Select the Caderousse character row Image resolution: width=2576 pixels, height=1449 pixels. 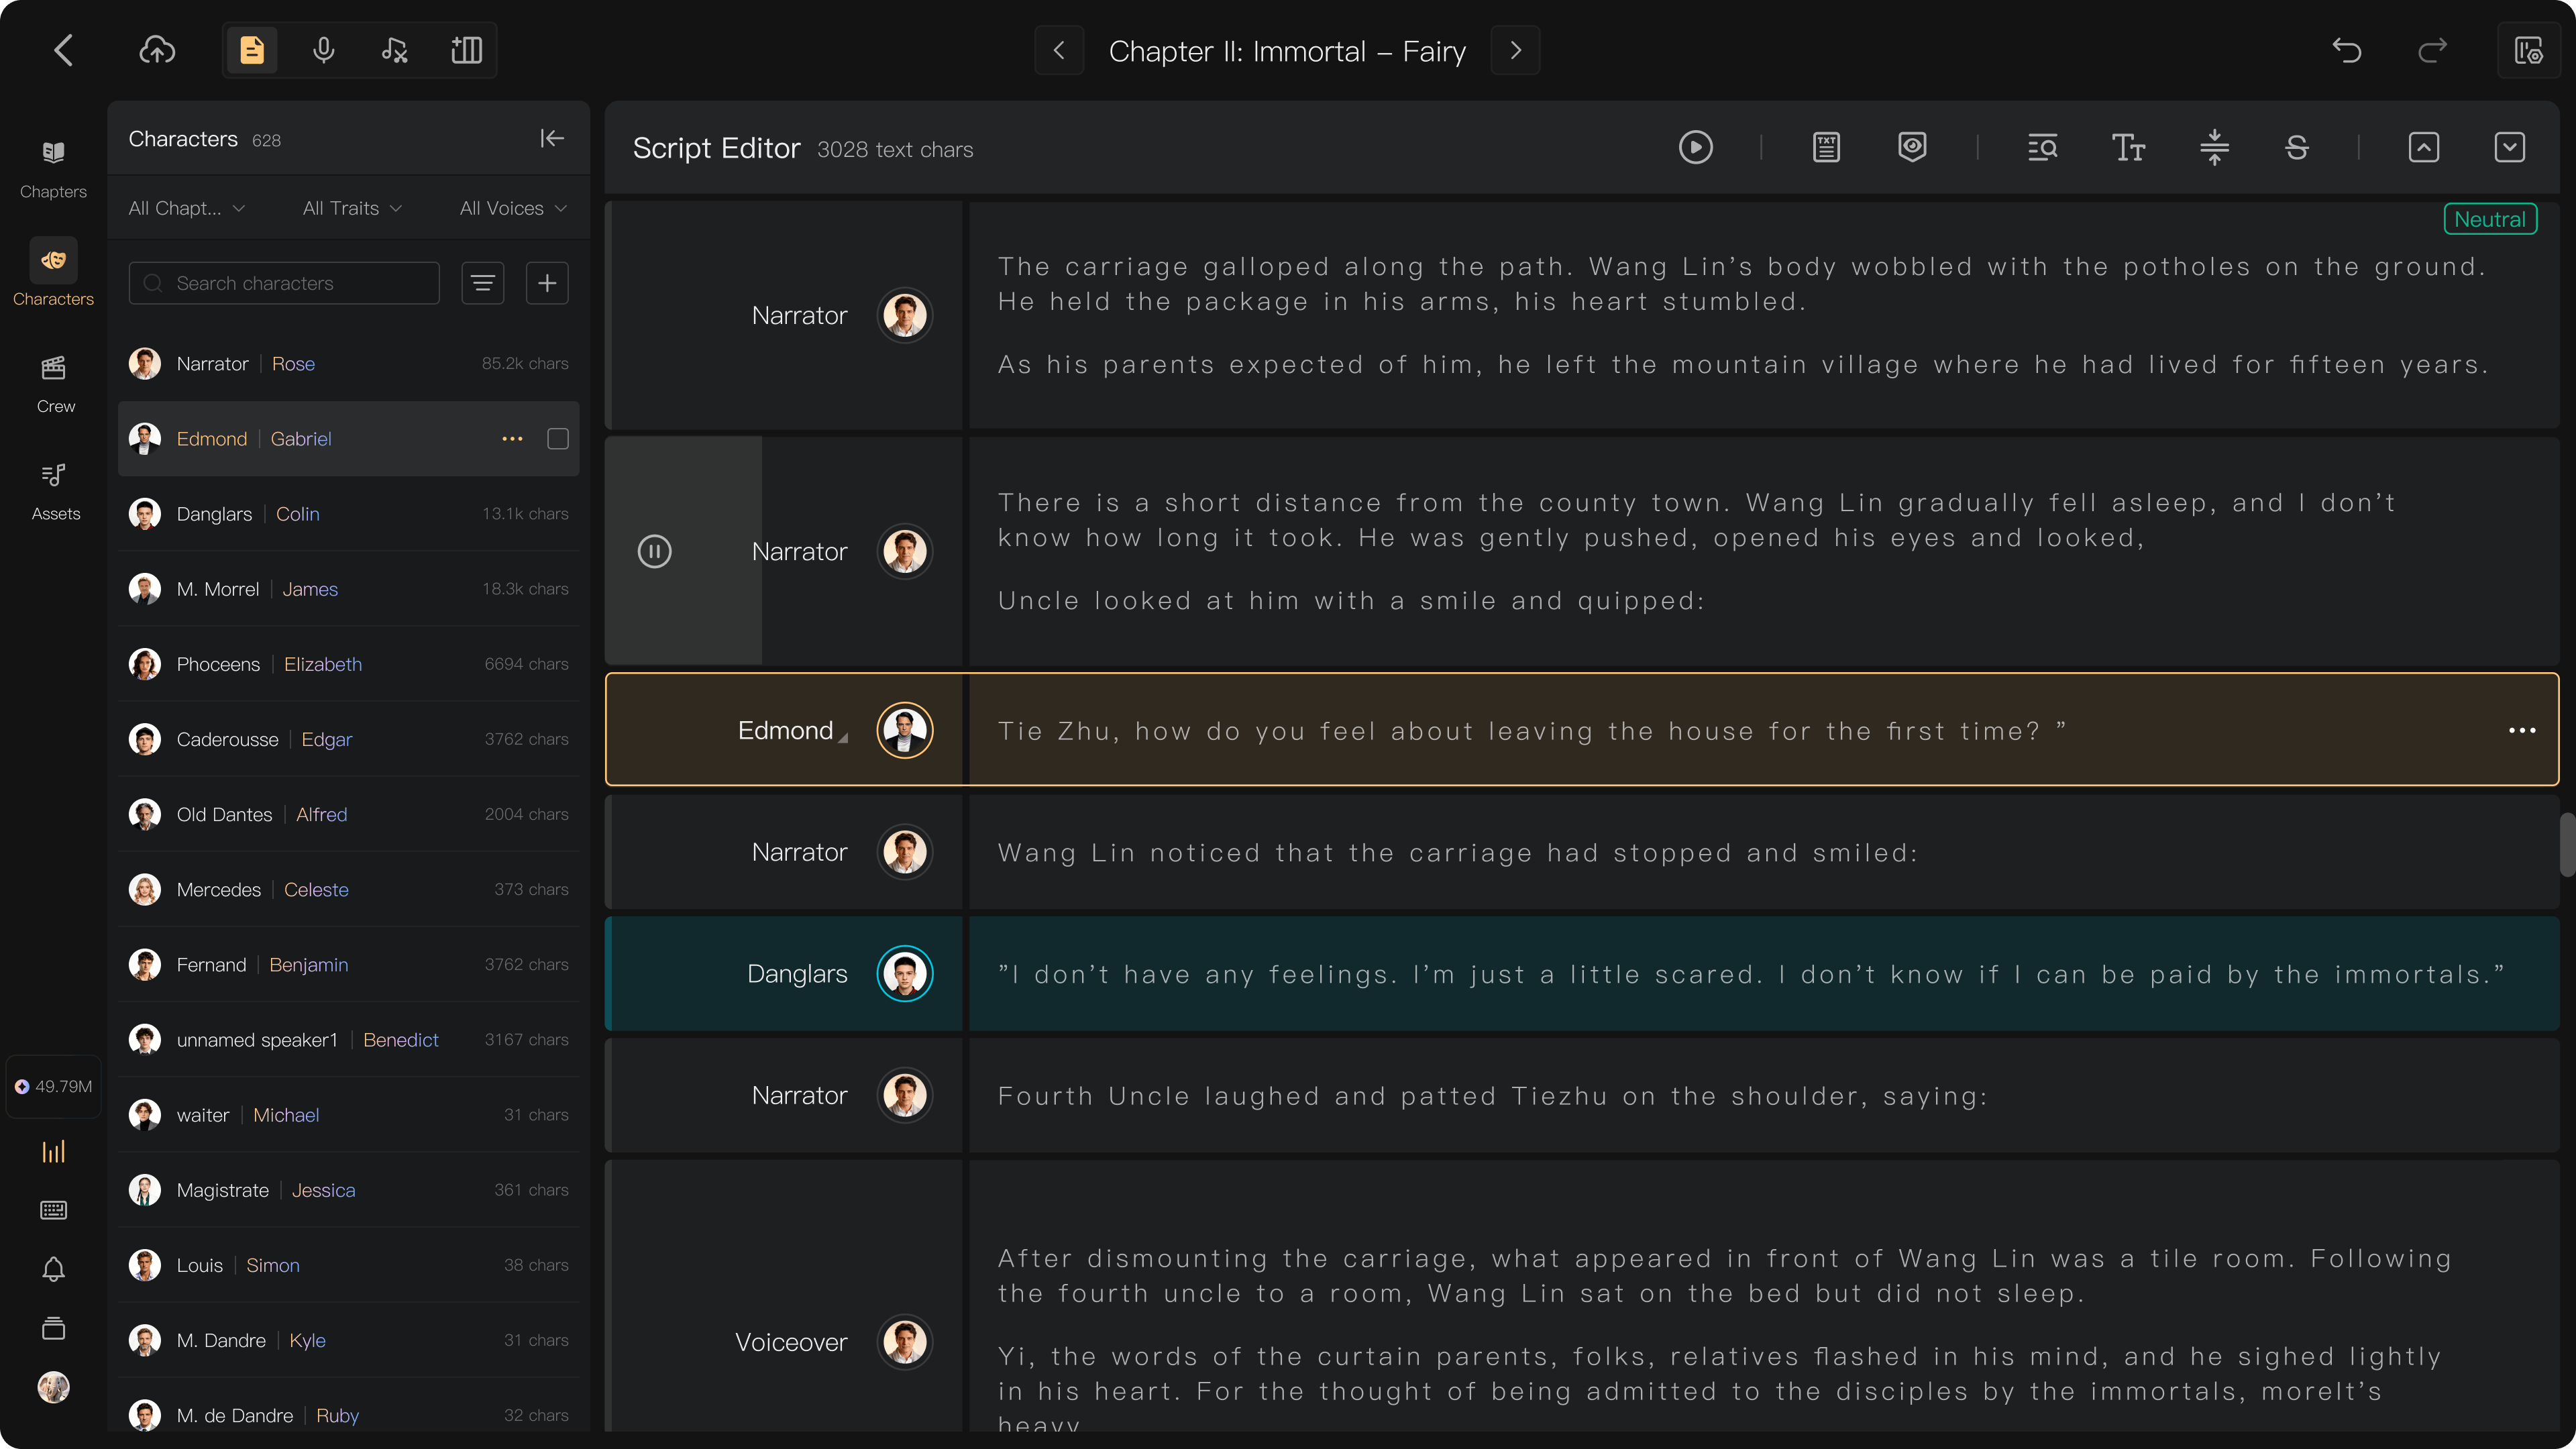pyautogui.click(x=348, y=739)
